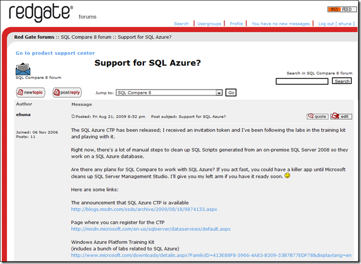This screenshot has width=361, height=264.
Task: Open Search in the top navigation
Action: point(181,24)
